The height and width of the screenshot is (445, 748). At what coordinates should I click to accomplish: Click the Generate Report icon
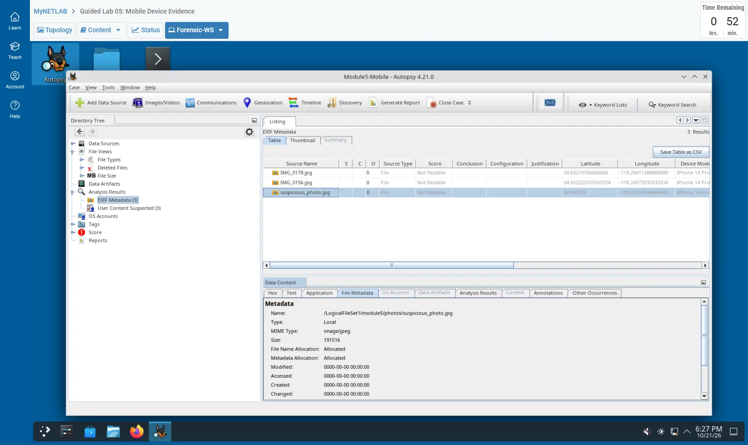point(373,103)
